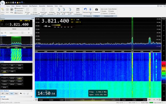Open the History dropdown arrow
Image resolution: width=166 pixels, height=104 pixels.
(x=90, y=14)
